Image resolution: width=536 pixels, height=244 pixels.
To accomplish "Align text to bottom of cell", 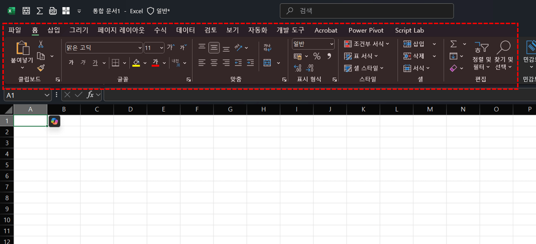I will [x=226, y=49].
